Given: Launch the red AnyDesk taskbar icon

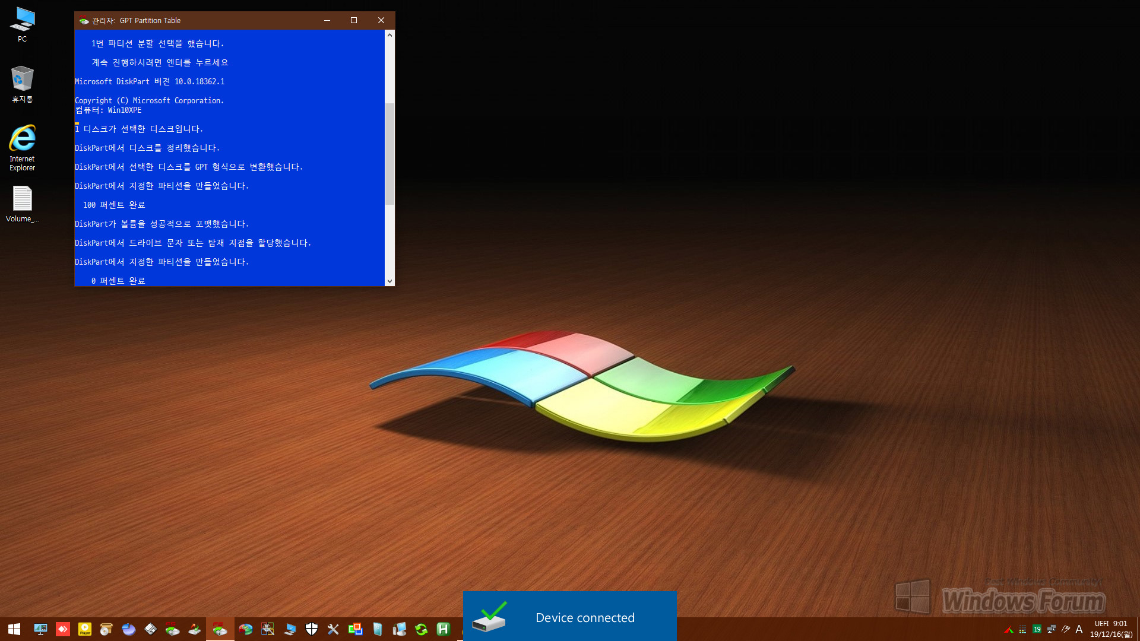Looking at the screenshot, I should pyautogui.click(x=62, y=629).
